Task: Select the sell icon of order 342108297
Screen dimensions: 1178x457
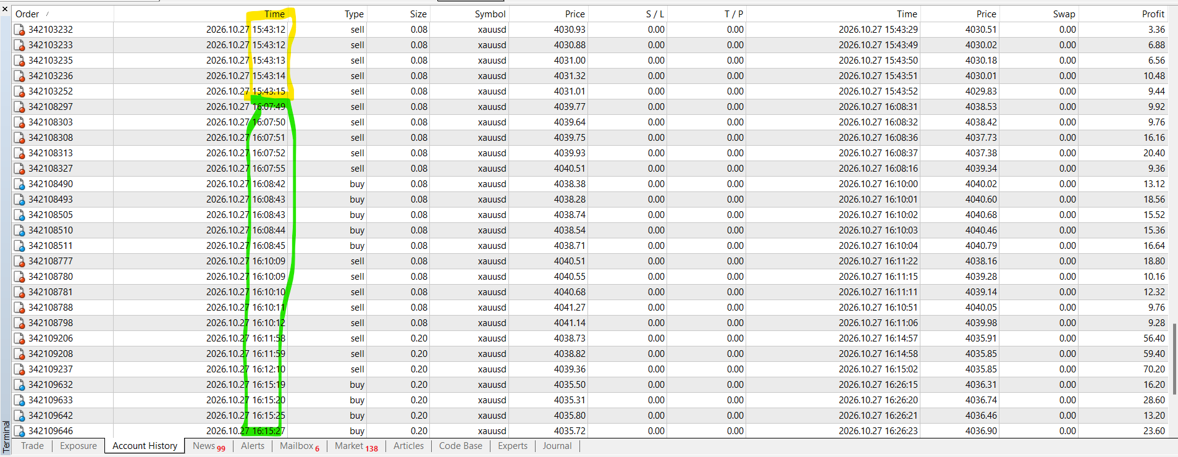Action: point(19,107)
